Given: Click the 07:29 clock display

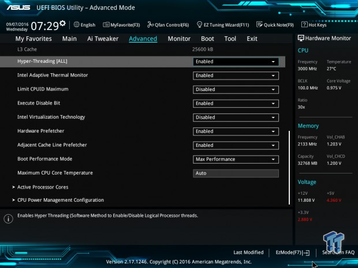Looking at the screenshot, I should 45,26.
